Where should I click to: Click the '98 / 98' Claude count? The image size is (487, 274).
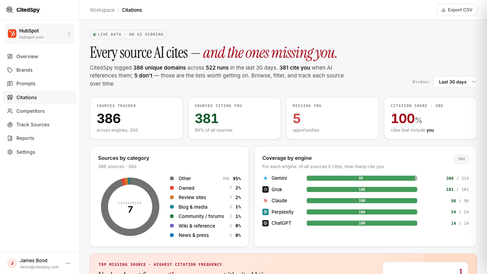(460, 201)
